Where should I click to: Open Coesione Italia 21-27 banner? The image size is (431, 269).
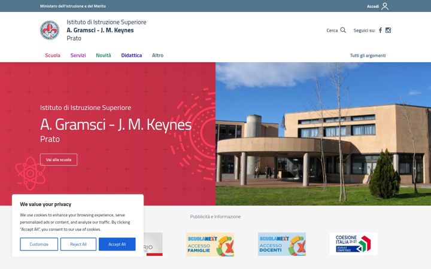353,243
